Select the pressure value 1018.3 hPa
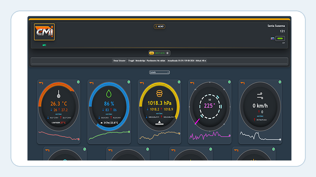Viewport: 316px width, 177px height. [160, 103]
